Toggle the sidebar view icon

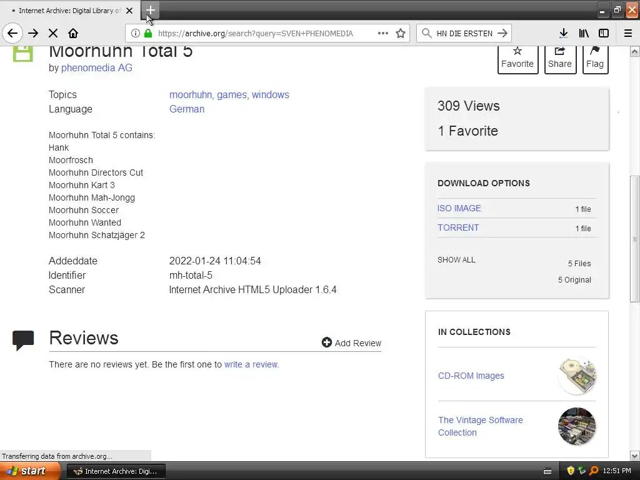pos(604,33)
